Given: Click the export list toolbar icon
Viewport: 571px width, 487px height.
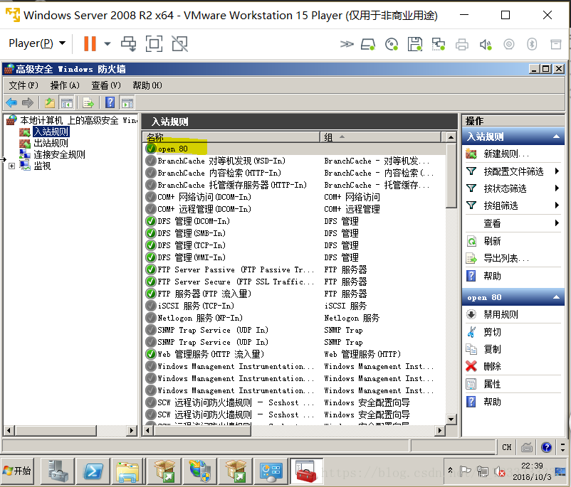Looking at the screenshot, I should 88,103.
